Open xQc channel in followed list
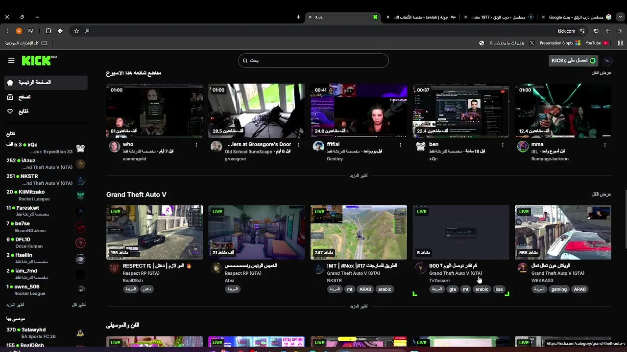 click(x=46, y=148)
